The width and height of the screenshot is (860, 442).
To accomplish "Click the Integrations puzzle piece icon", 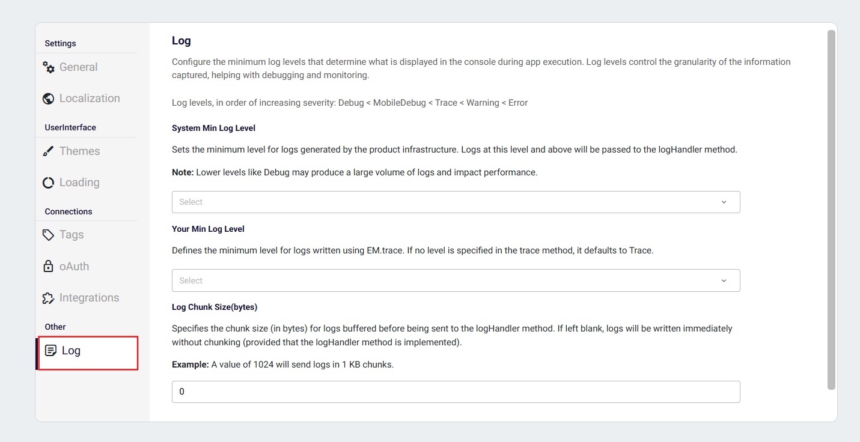I will pyautogui.click(x=49, y=298).
